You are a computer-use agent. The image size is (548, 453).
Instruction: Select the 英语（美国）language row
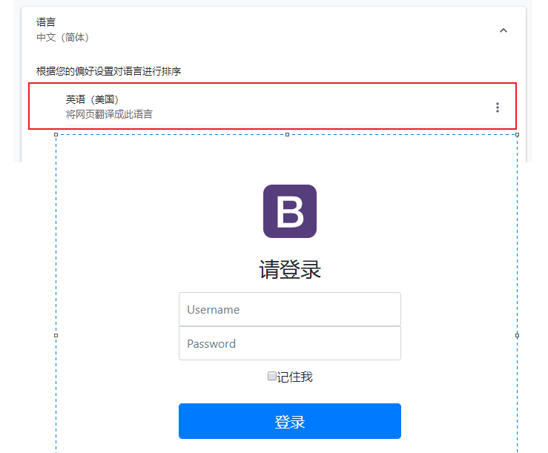[272, 106]
